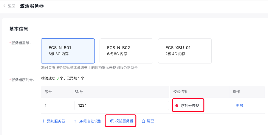The height and width of the screenshot is (135, 268).
Task: Focus the SN号 input containing 1234
Action: (x=122, y=105)
